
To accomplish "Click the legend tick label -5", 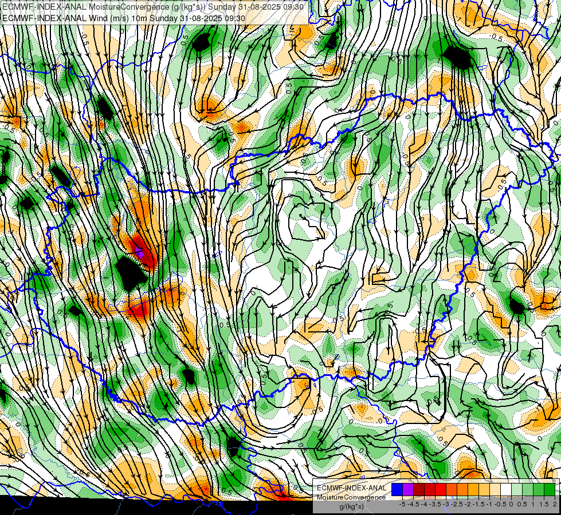I will coord(402,504).
